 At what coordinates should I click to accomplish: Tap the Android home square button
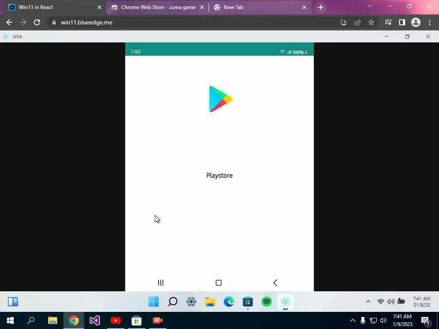point(219,283)
